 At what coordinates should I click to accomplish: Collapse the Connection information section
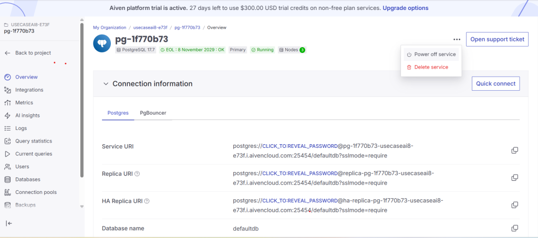(x=106, y=84)
